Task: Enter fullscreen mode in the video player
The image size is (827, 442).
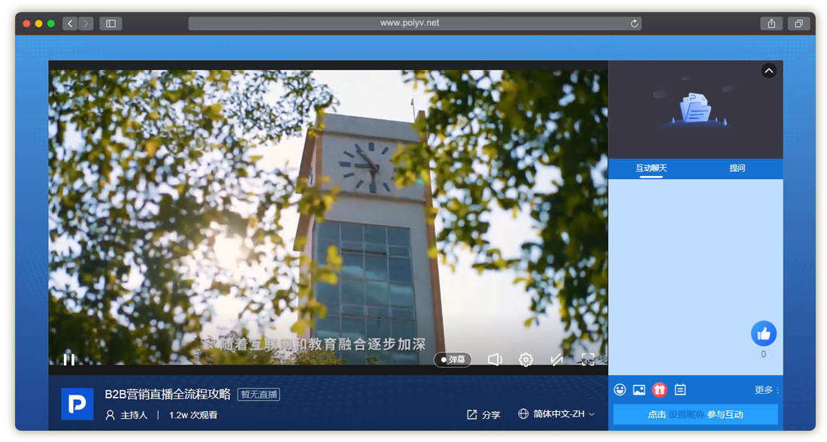Action: [x=588, y=359]
